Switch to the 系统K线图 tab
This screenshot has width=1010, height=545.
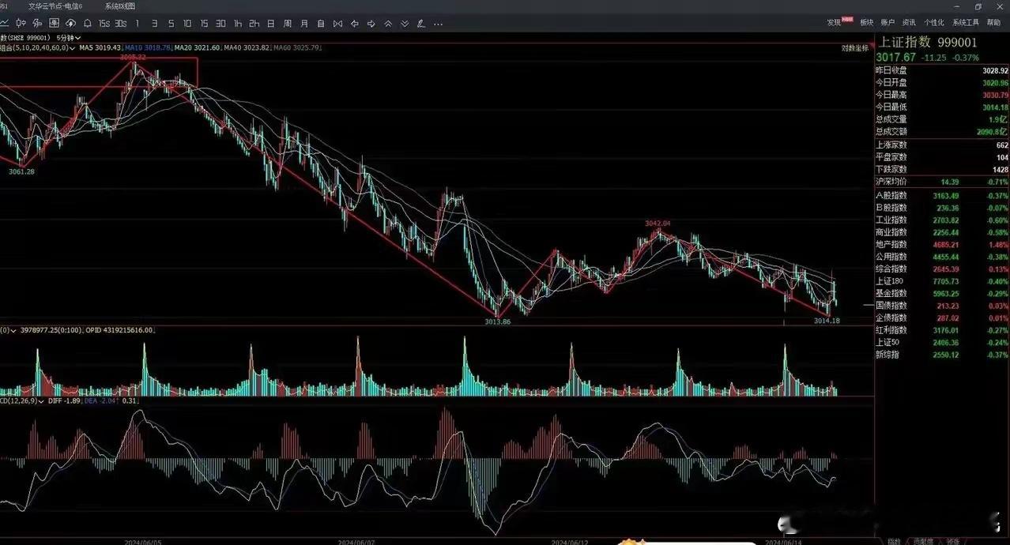(x=120, y=6)
